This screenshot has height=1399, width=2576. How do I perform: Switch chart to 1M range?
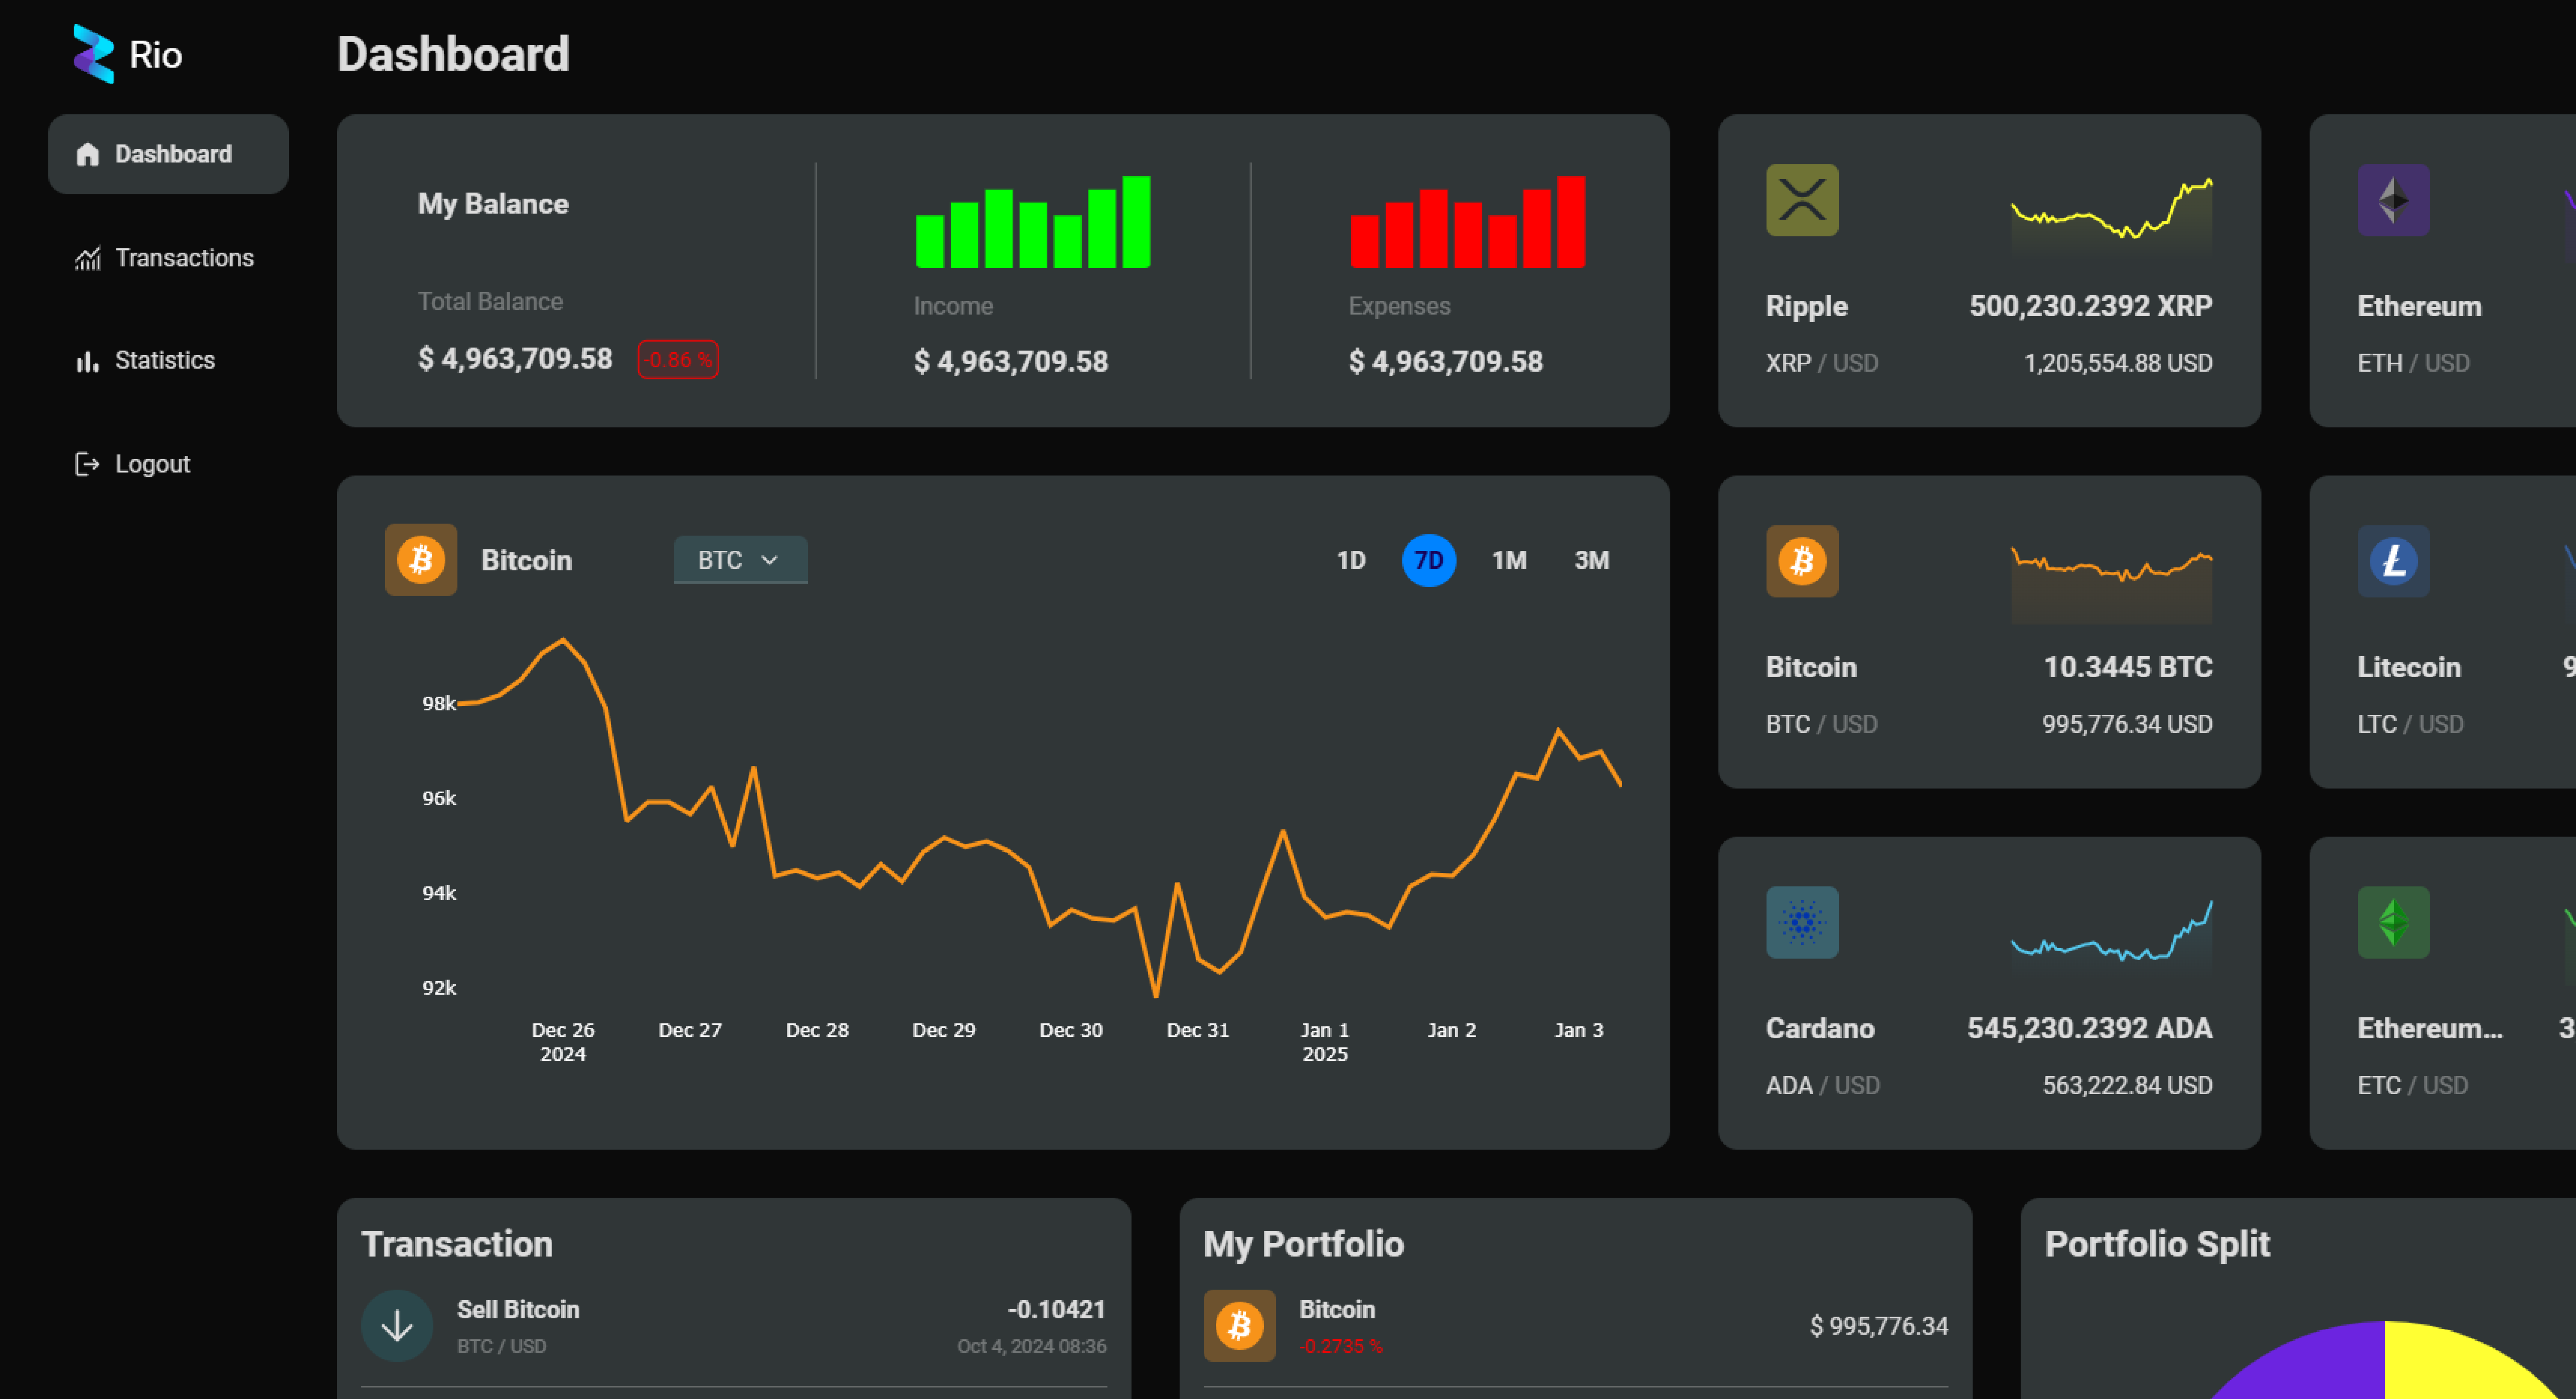1508,560
